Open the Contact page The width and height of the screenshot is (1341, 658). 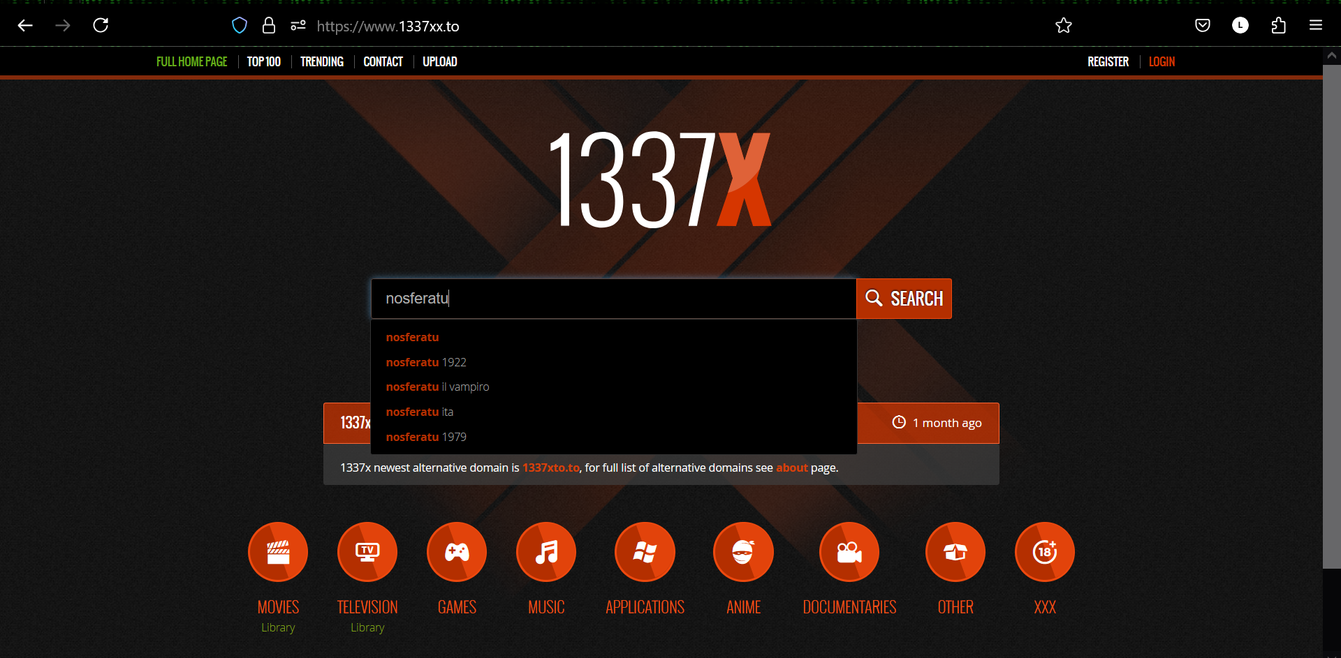tap(383, 62)
